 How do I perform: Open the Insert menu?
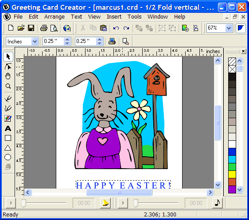[114, 17]
